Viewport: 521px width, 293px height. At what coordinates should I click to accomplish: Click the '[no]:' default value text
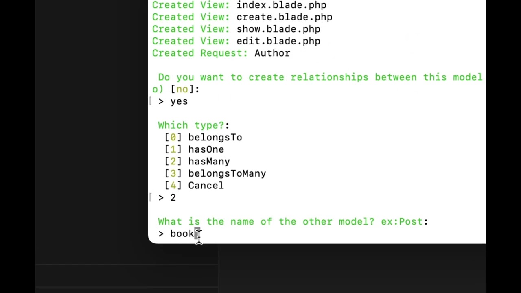185,90
